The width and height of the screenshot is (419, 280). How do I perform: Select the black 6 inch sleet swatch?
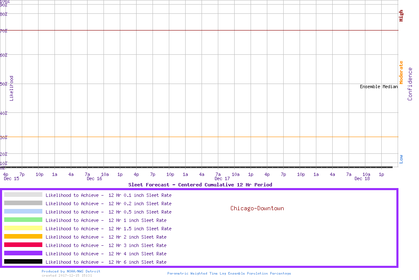[x=23, y=262]
